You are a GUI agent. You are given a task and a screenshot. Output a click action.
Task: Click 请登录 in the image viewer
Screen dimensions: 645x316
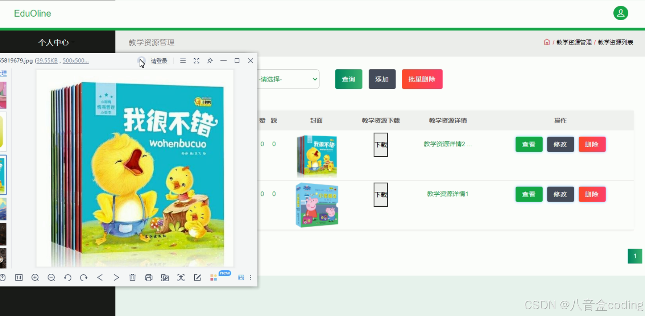(159, 61)
